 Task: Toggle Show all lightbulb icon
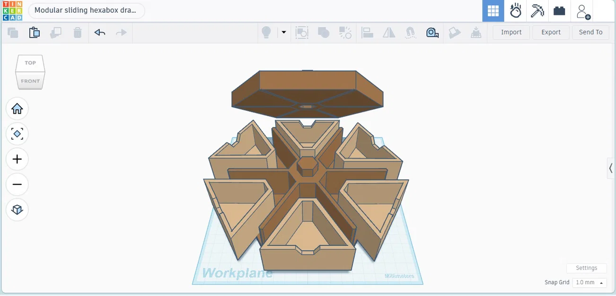pyautogui.click(x=266, y=32)
